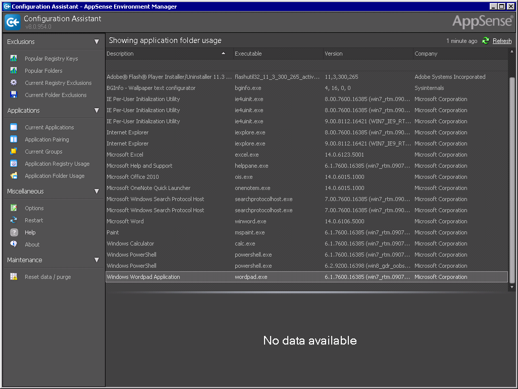The image size is (518, 389).
Task: Open Popular Registry Keys view
Action: click(51, 59)
